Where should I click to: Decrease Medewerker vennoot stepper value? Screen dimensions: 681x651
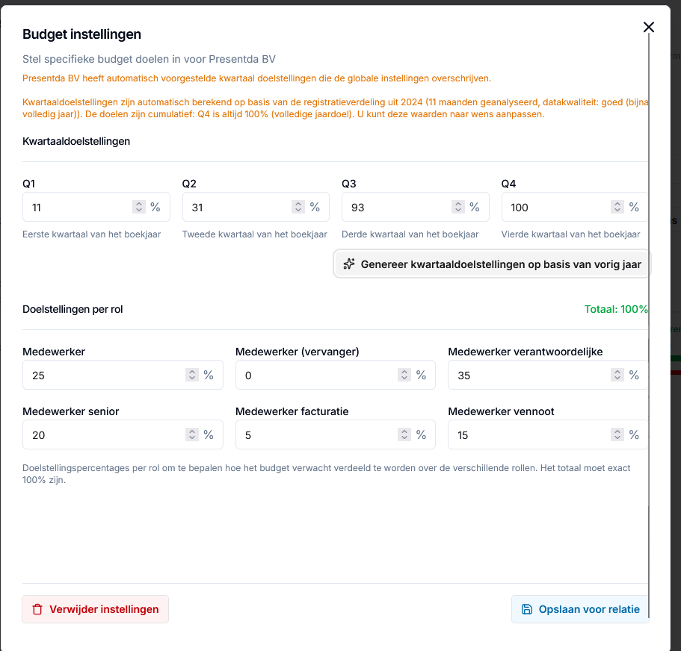(617, 437)
